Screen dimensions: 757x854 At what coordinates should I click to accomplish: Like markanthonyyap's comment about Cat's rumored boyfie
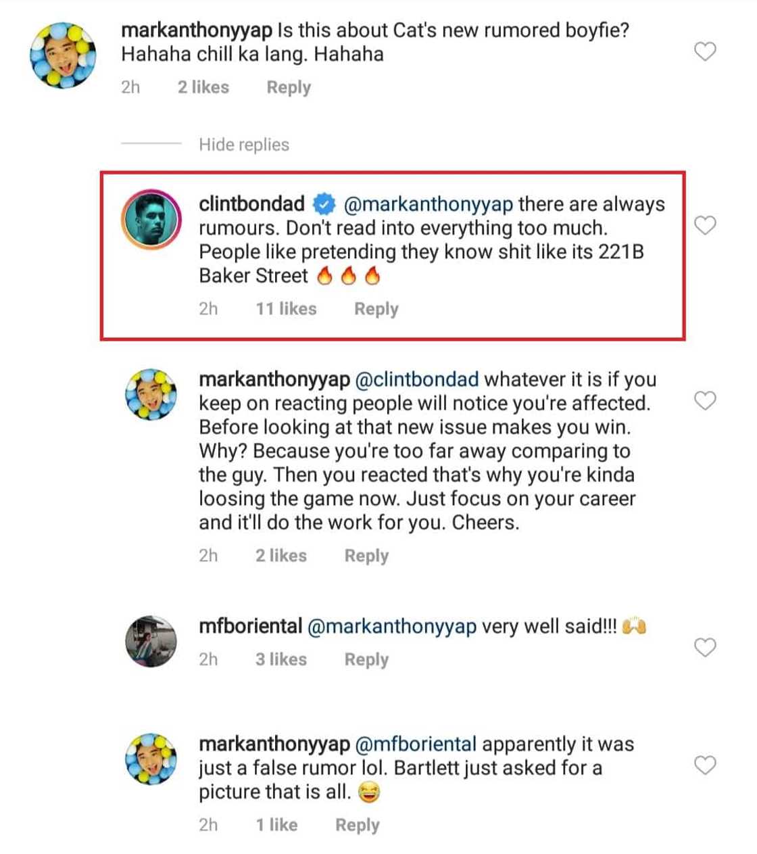pyautogui.click(x=705, y=51)
